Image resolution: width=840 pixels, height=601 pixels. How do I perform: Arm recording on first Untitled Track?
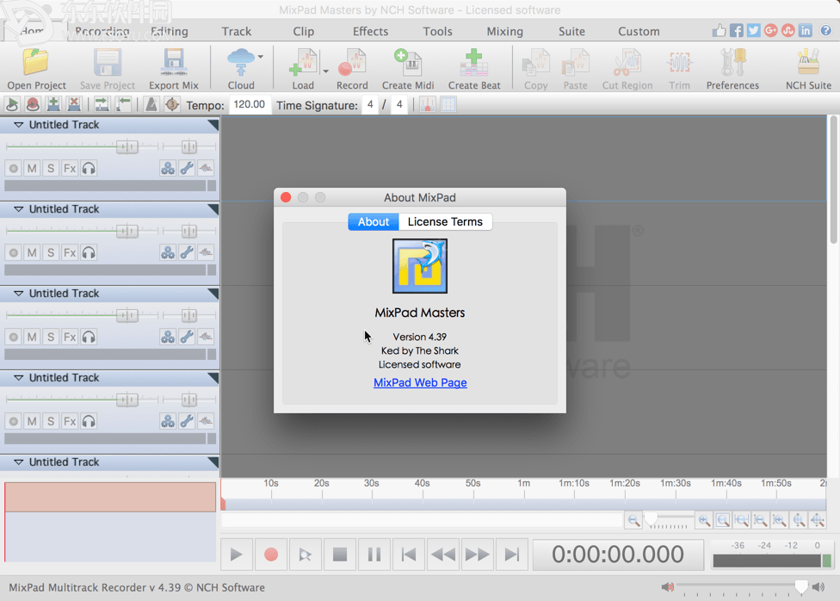coord(14,169)
